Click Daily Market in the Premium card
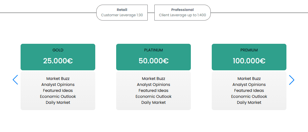The height and width of the screenshot is (132, 308). click(249, 102)
